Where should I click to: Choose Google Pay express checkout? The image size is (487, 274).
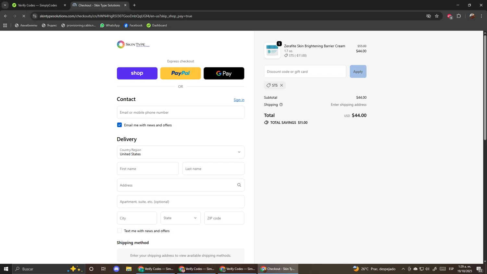[224, 73]
